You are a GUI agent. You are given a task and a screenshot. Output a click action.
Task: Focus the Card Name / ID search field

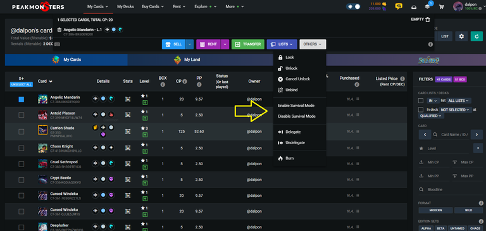pos(454,135)
